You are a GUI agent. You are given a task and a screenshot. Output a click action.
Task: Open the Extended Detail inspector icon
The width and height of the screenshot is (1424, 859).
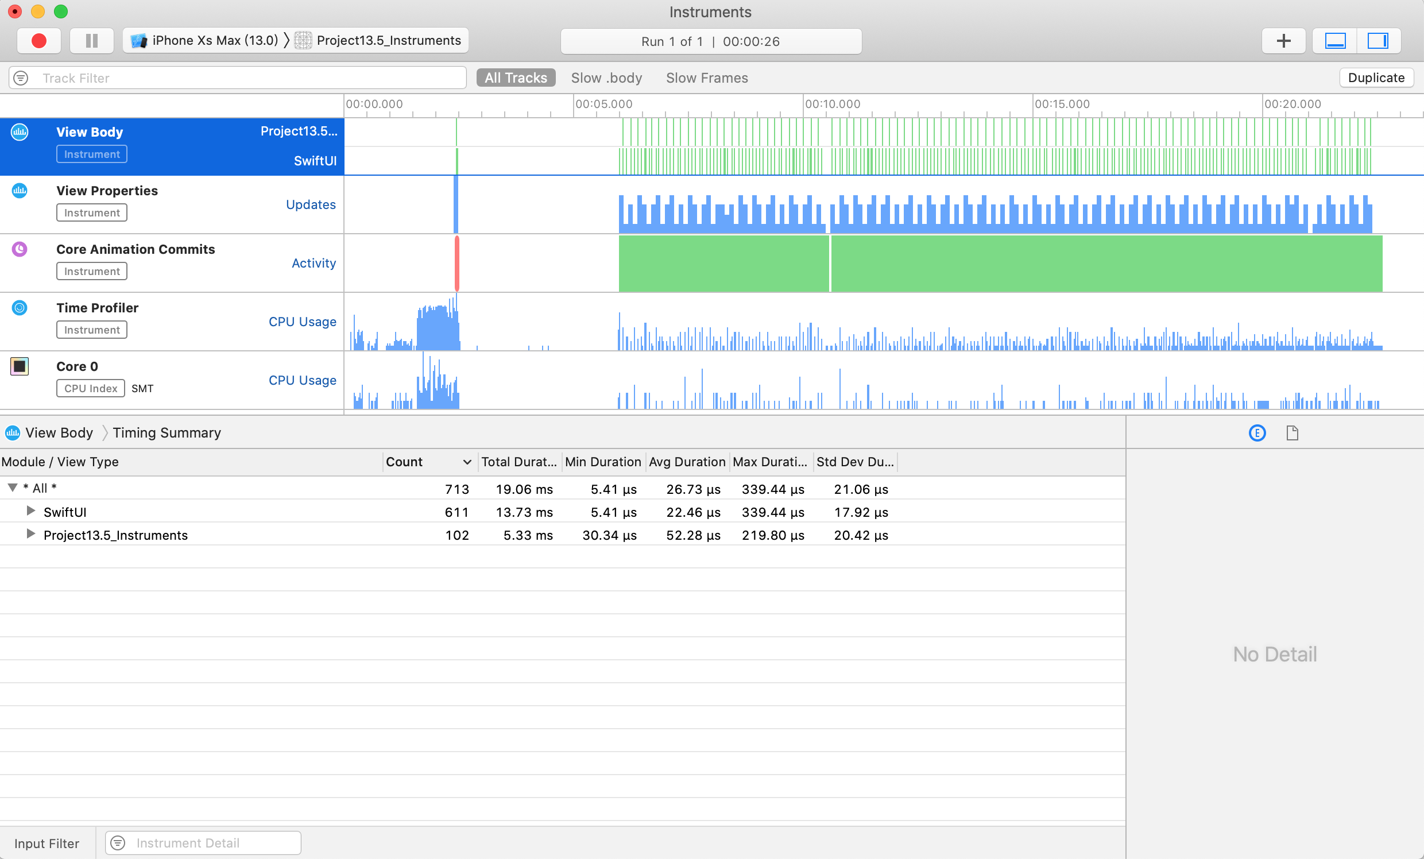pyautogui.click(x=1257, y=433)
